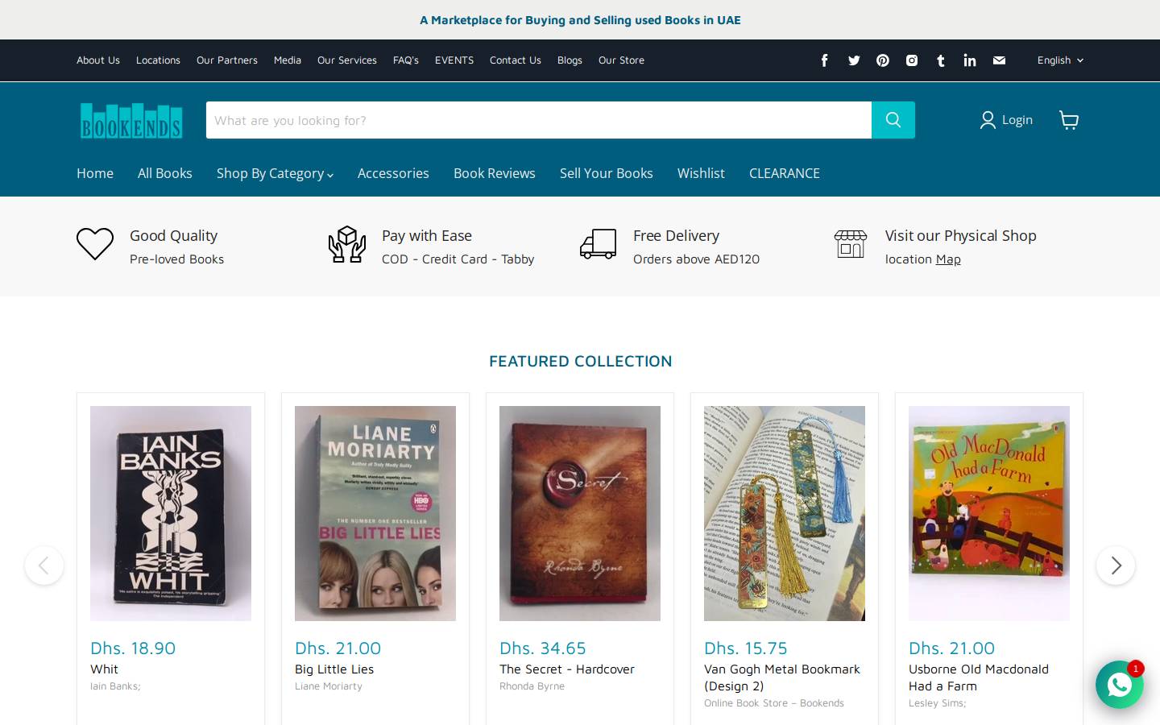
Task: Focus the 'What are you looking for?' search field
Action: (539, 120)
